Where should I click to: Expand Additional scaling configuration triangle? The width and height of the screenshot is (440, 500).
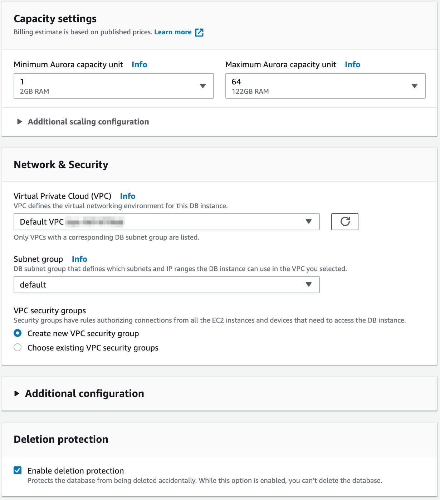(20, 122)
